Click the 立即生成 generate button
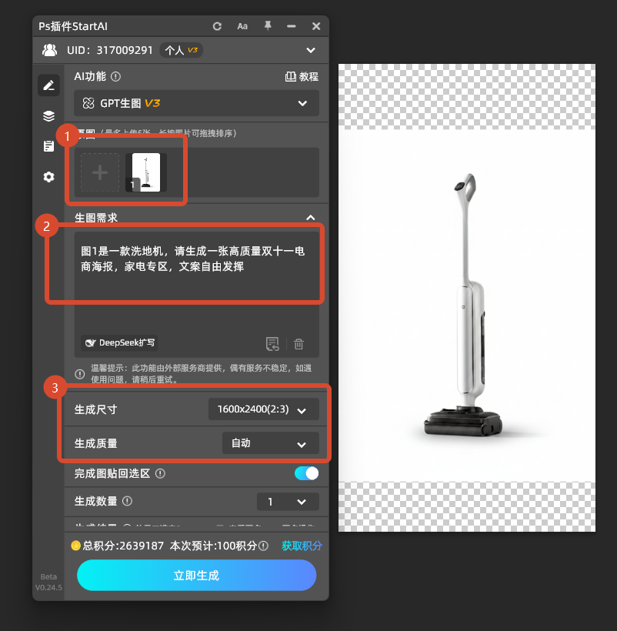The width and height of the screenshot is (617, 631). coord(196,576)
